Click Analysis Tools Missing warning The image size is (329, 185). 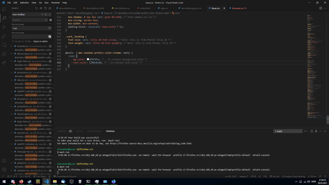coord(294,177)
